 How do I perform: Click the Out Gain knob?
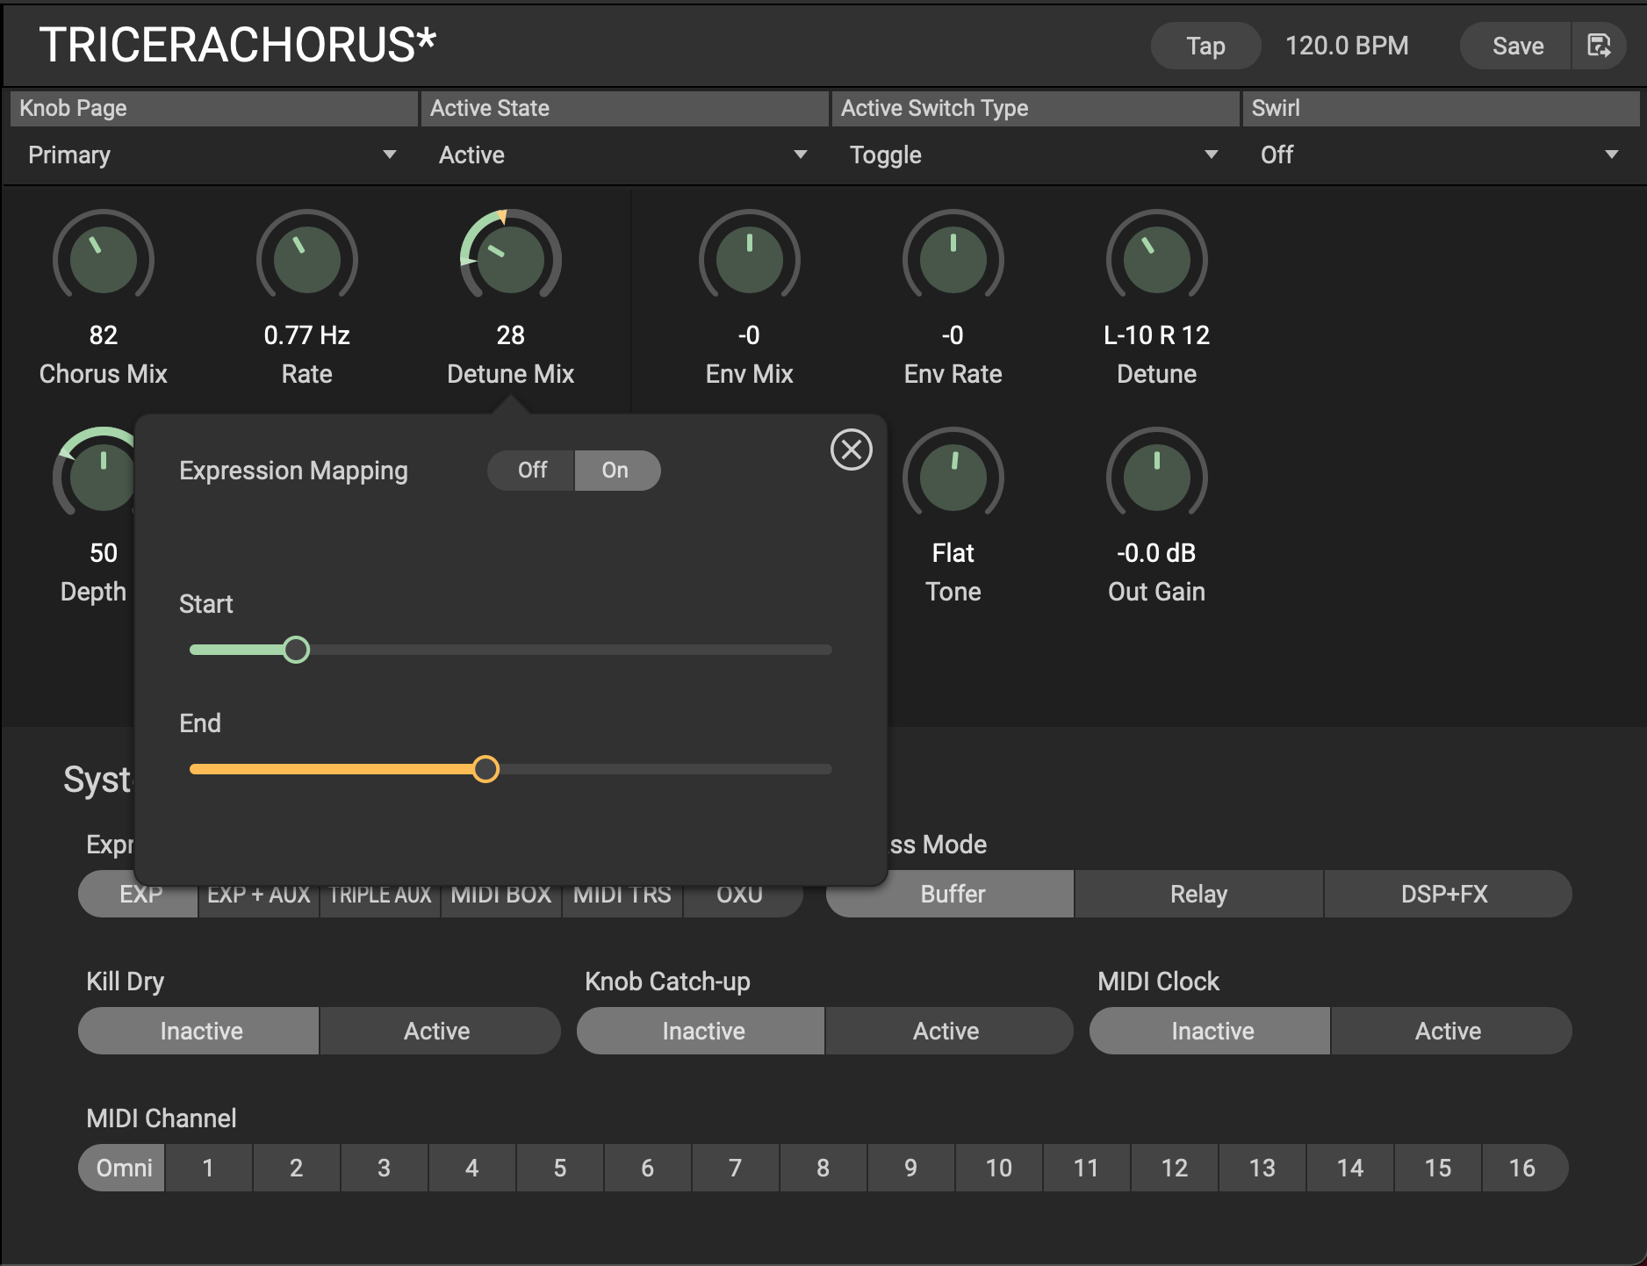1156,478
